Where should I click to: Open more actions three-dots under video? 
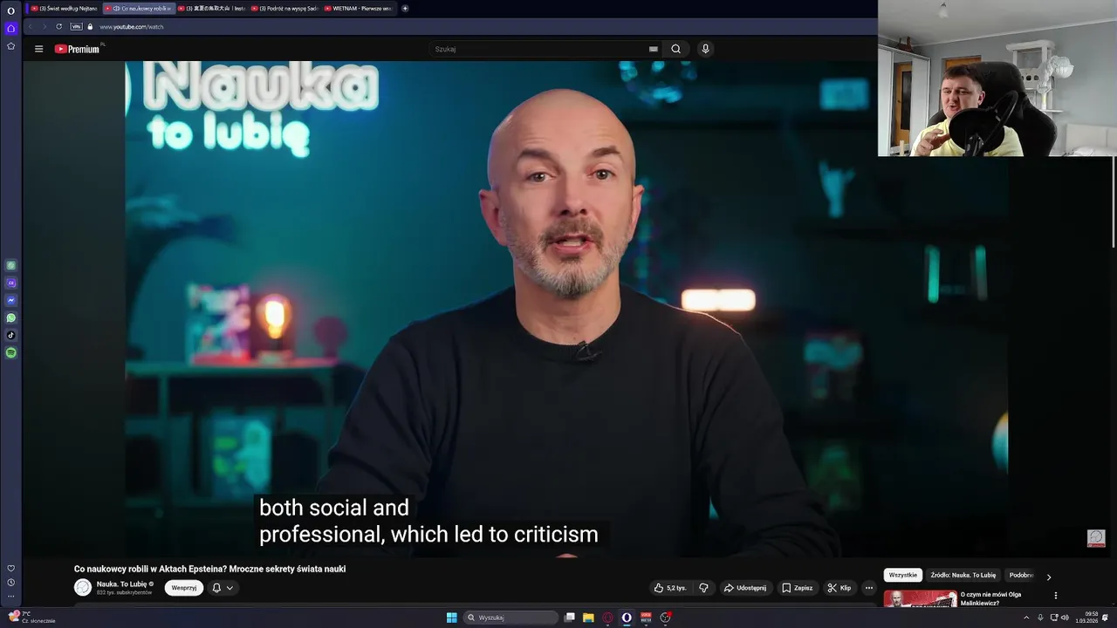868,588
